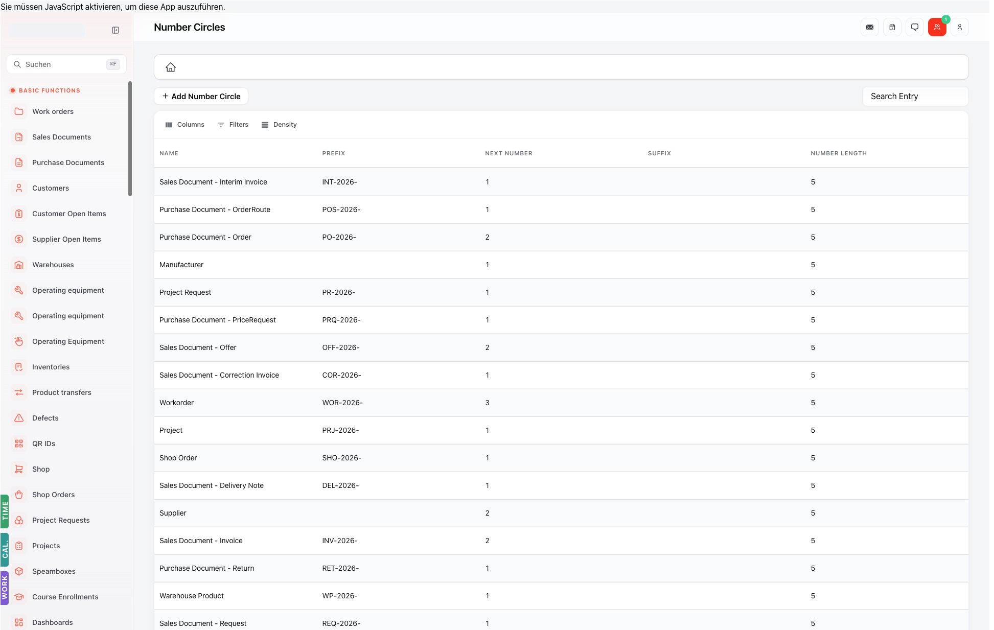Open Columns selector in table toolbar

[x=185, y=125]
